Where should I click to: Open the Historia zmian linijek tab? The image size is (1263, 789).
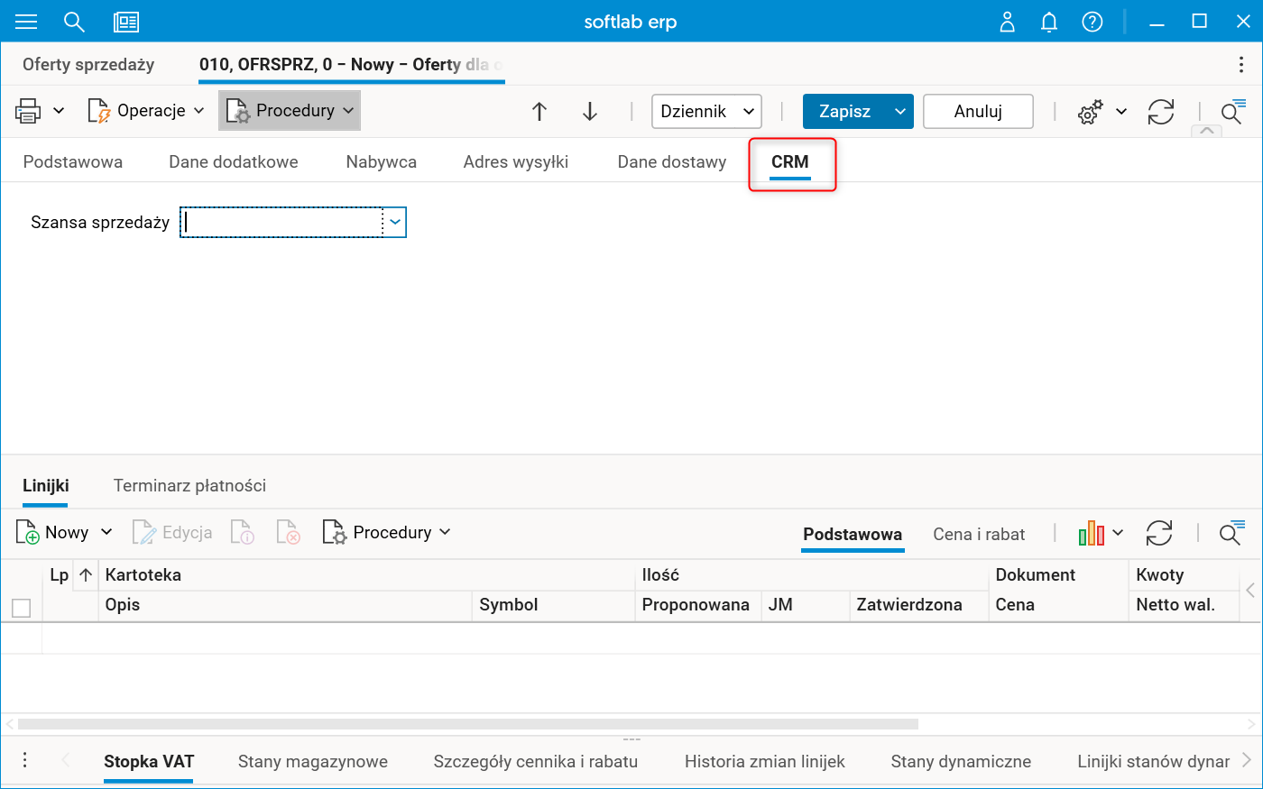click(x=765, y=762)
